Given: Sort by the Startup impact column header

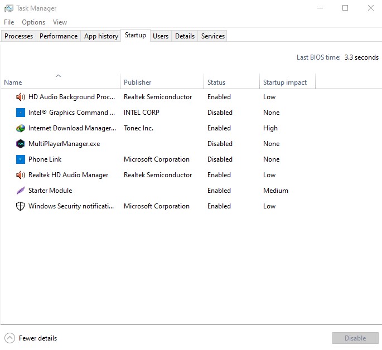Looking at the screenshot, I should click(285, 82).
